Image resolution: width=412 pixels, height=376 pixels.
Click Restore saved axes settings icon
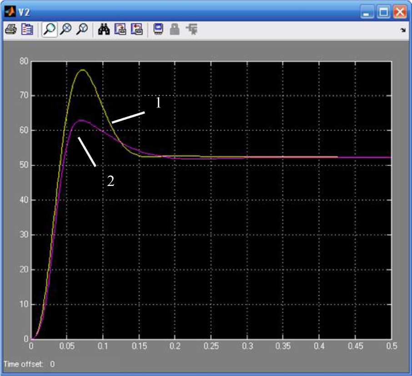(136, 29)
